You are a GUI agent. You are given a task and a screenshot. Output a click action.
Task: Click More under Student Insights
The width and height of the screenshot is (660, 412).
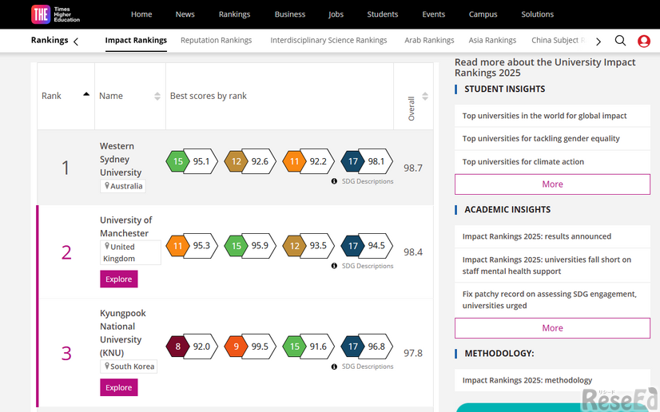point(552,184)
